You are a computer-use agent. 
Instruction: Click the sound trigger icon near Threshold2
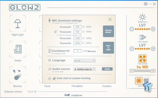click(56, 32)
